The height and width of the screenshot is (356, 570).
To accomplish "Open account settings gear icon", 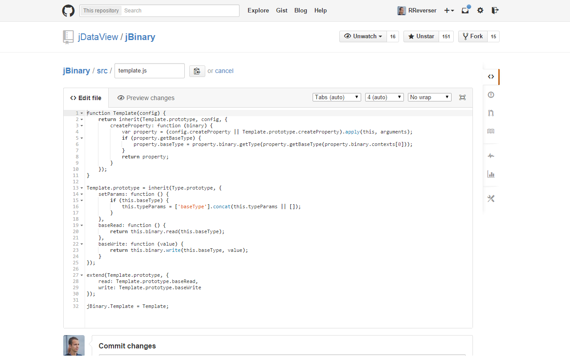I will tap(480, 11).
